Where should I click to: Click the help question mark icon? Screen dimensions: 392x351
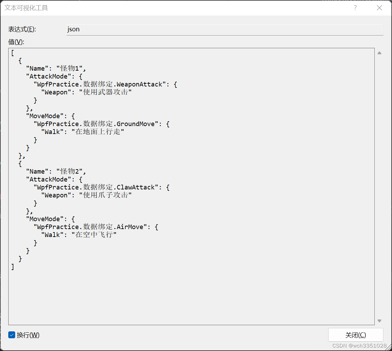(x=355, y=8)
